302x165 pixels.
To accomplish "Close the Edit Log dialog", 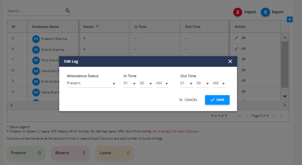I will pyautogui.click(x=230, y=62).
